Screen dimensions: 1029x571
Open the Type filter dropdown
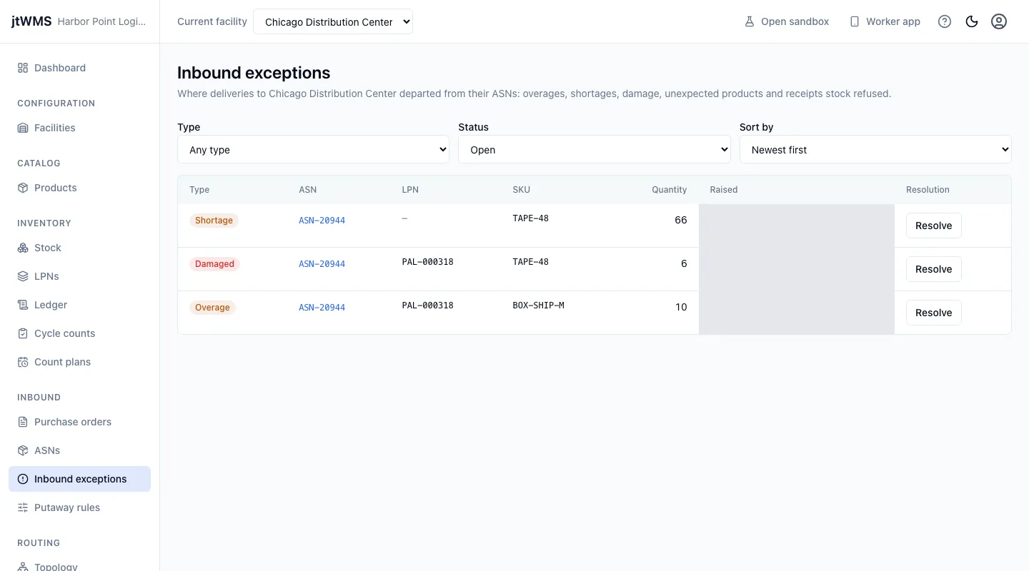click(313, 150)
